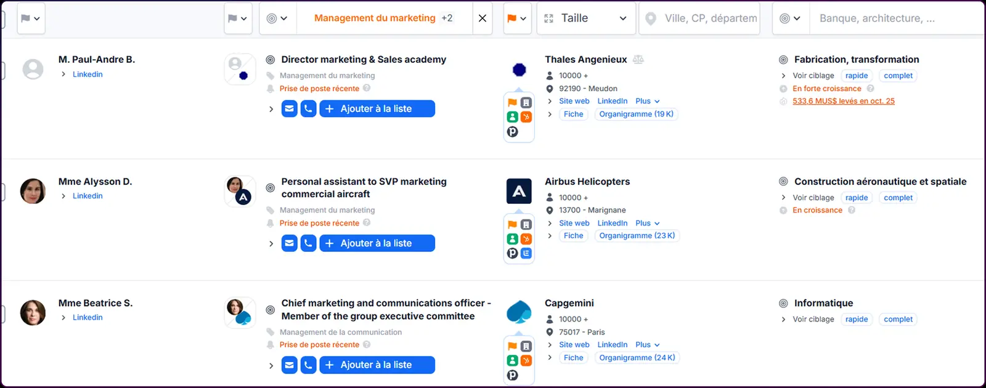Expand chevron beside Beatrice's Linkedin link

tap(63, 318)
